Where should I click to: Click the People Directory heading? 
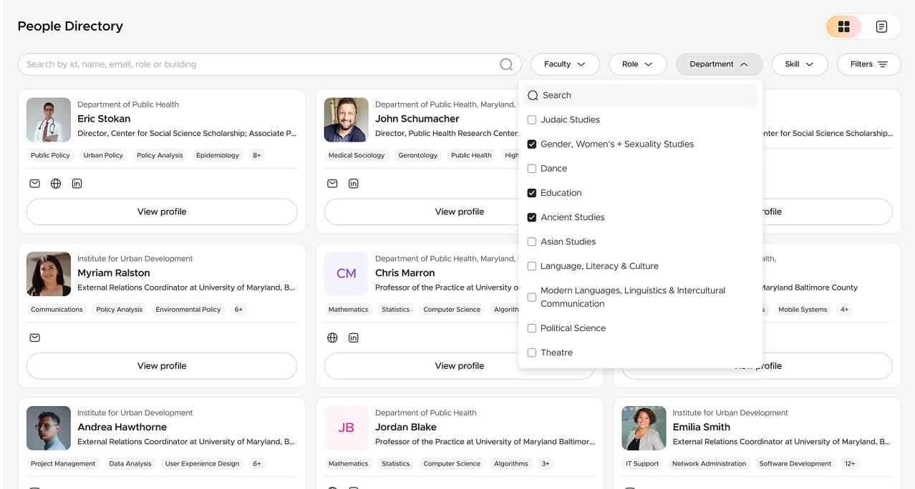click(x=70, y=26)
